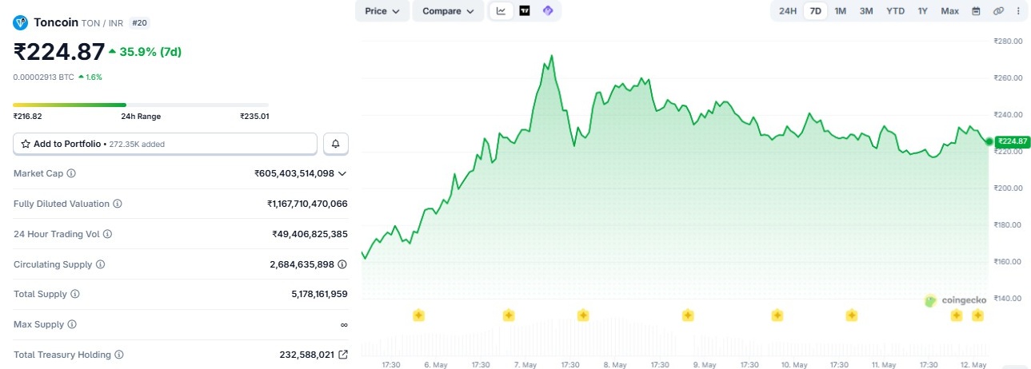Click the 8. May x-axis label
1031x369 pixels.
pos(614,364)
